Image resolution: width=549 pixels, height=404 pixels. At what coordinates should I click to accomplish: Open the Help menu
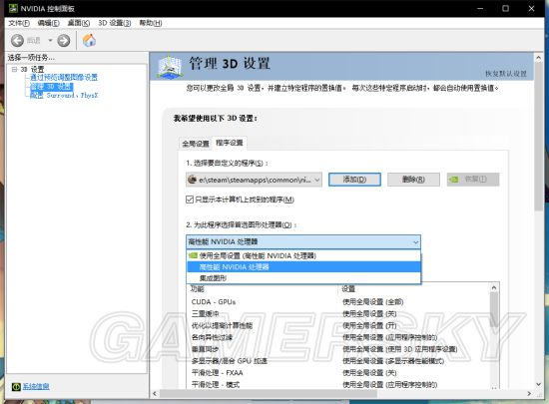(151, 23)
